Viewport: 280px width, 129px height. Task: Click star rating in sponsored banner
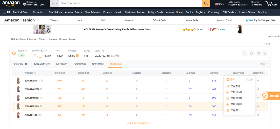coord(189,30)
